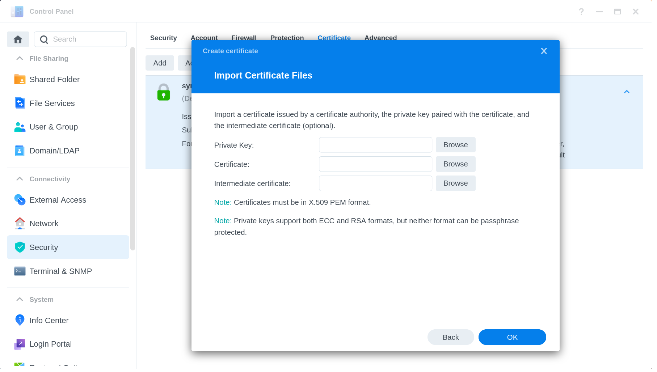
Task: Go Back in certificate wizard
Action: [450, 337]
